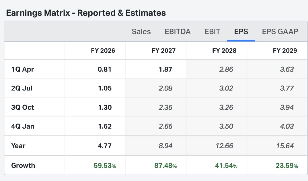The width and height of the screenshot is (308, 181).
Task: Select the 3Q Oct row label
Action: pos(23,107)
